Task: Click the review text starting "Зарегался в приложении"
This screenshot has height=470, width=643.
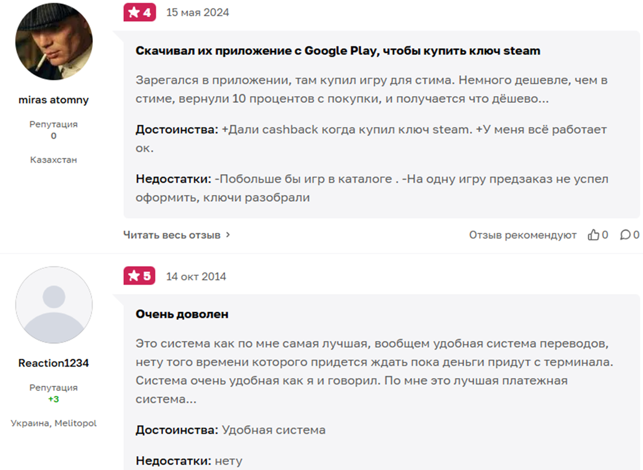Action: pyautogui.click(x=371, y=90)
